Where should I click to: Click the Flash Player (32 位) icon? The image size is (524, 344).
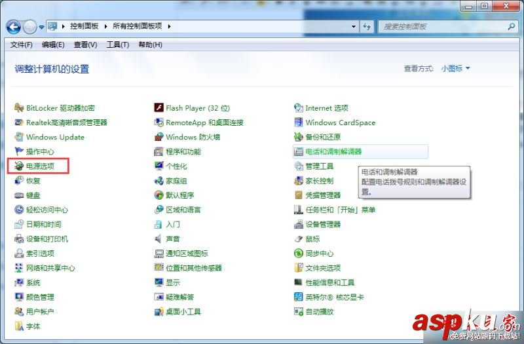[x=159, y=108]
